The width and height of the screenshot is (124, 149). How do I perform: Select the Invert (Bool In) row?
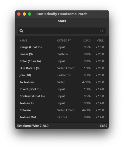point(62,89)
